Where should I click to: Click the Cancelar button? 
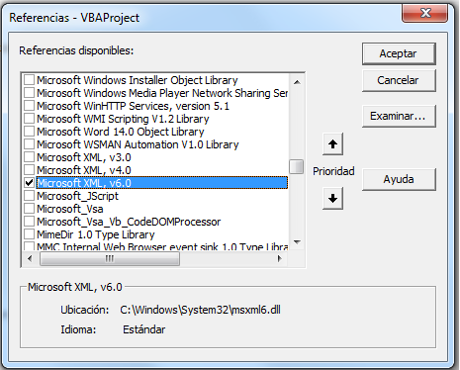399,80
